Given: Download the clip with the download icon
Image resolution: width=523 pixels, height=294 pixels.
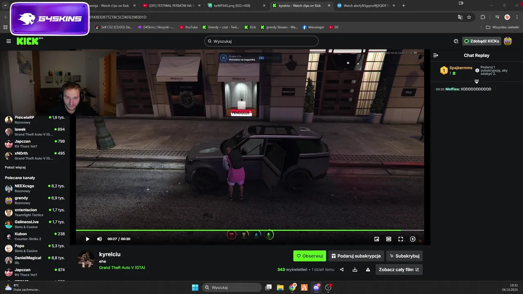Looking at the screenshot, I should 355,269.
